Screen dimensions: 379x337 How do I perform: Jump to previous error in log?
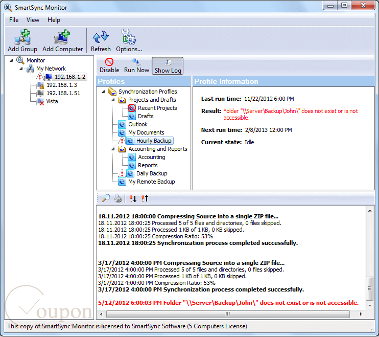tap(145, 198)
